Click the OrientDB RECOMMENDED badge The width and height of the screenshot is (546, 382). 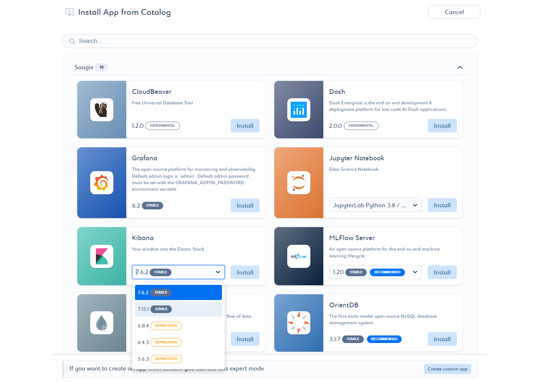[384, 339]
